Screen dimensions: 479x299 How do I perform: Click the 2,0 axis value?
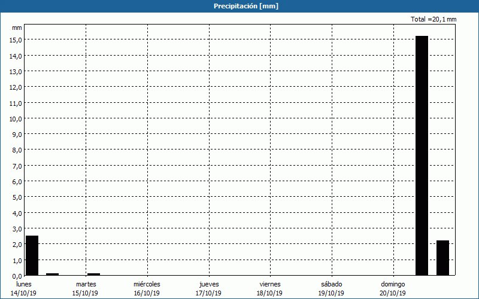(x=17, y=245)
